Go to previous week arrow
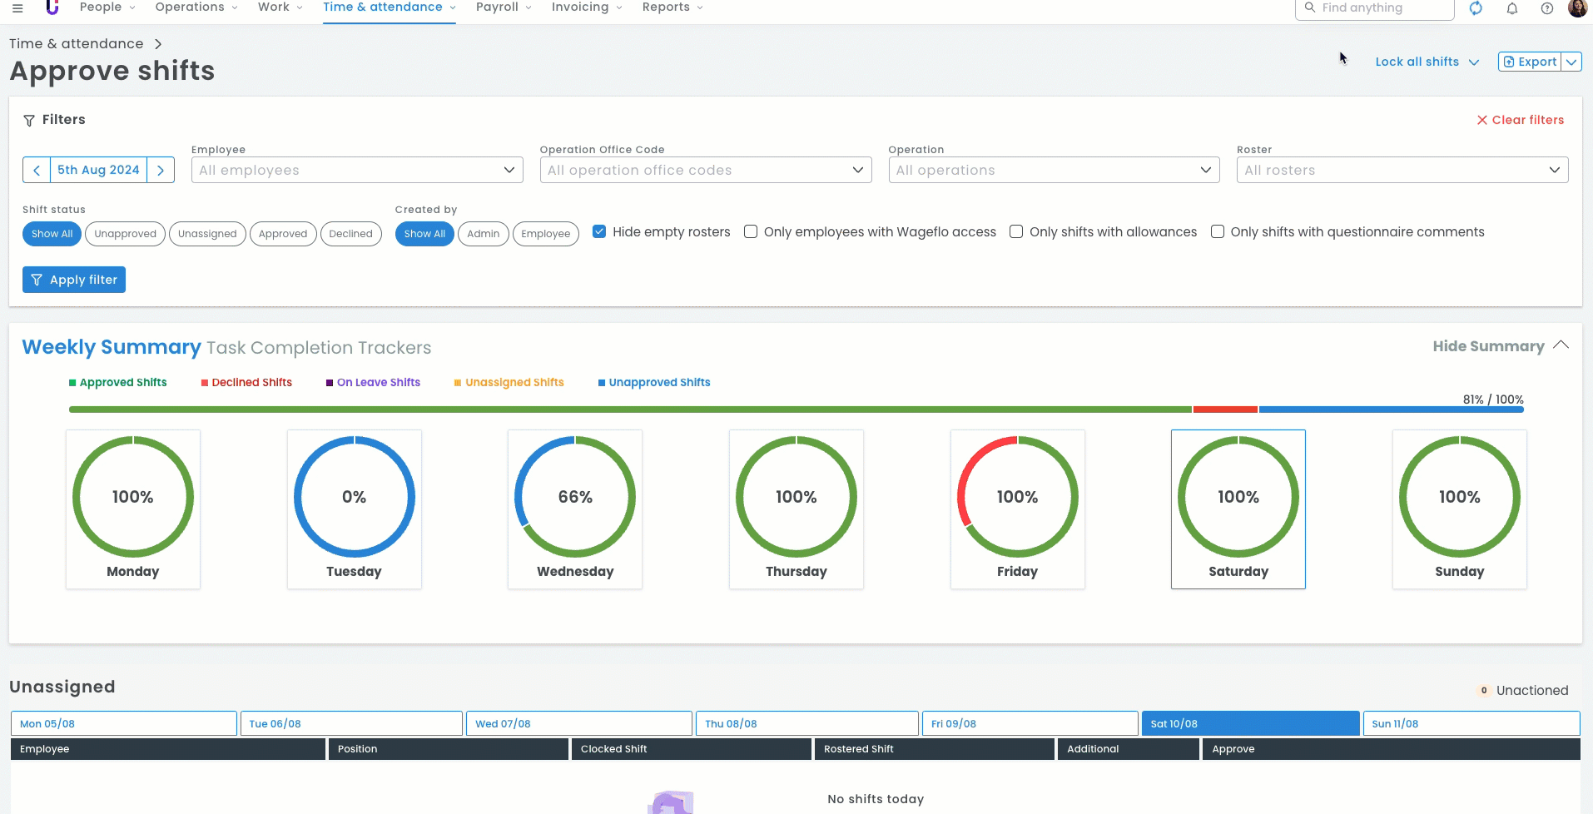This screenshot has height=814, width=1593. (37, 170)
